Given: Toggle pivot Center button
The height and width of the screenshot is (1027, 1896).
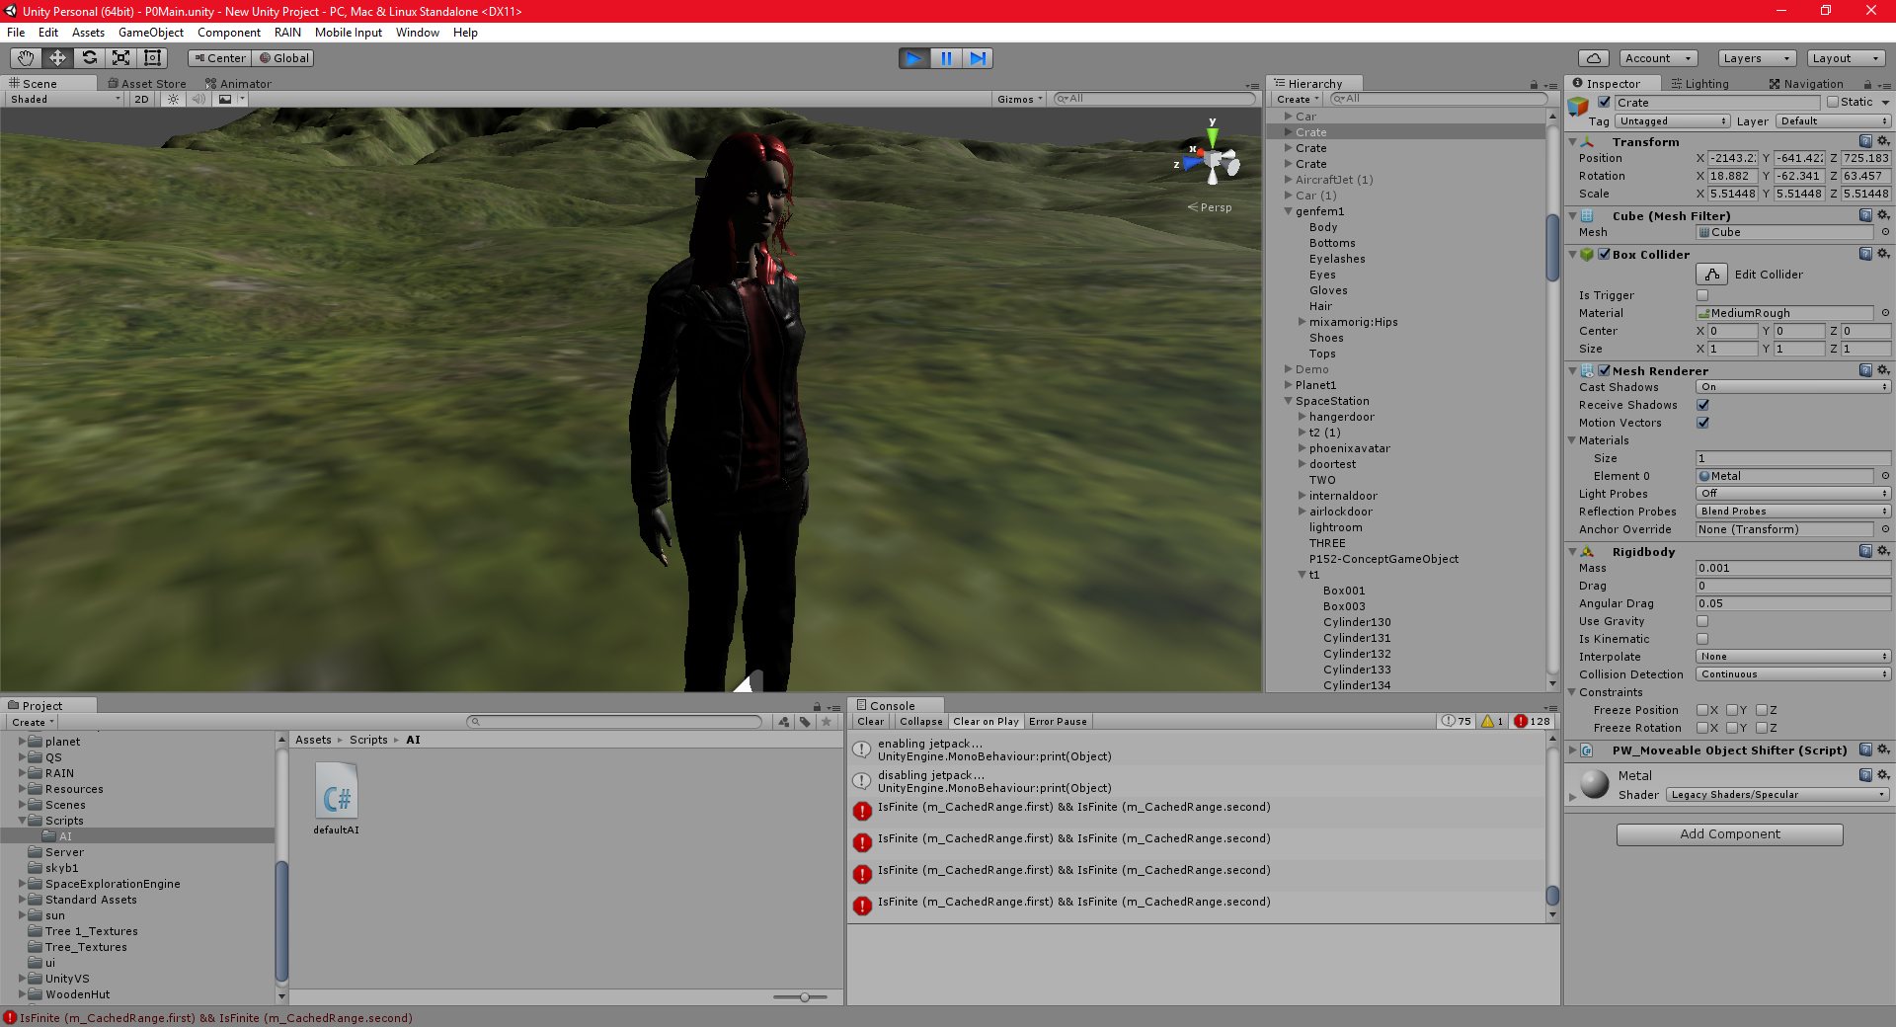Looking at the screenshot, I should (219, 58).
